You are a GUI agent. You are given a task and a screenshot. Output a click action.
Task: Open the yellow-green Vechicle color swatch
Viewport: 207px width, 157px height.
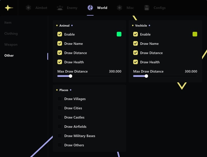195,34
